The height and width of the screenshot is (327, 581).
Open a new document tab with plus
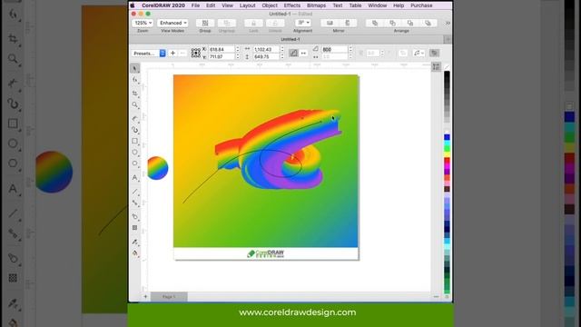click(x=448, y=39)
